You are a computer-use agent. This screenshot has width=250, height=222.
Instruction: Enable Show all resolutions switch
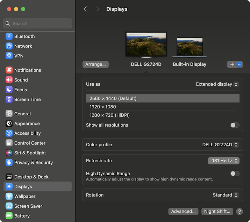coord(235,125)
